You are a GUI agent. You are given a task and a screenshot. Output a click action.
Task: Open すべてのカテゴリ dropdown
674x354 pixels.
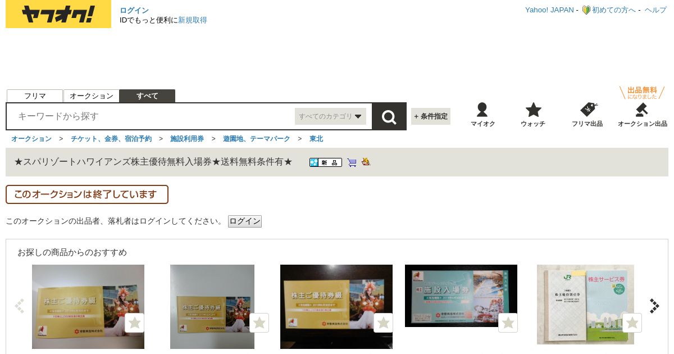coord(330,116)
